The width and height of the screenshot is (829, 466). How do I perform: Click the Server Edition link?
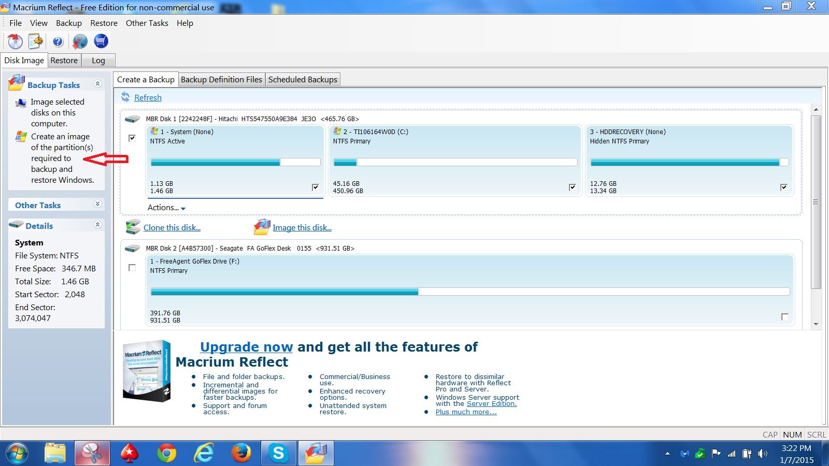[492, 404]
